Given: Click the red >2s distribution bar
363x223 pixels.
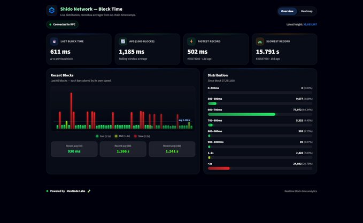Looking at the screenshot, I should pyautogui.click(x=219, y=169).
